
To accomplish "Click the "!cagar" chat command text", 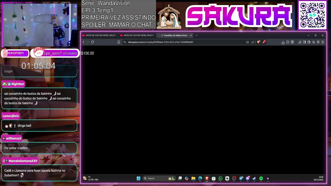I will (x=9, y=71).
